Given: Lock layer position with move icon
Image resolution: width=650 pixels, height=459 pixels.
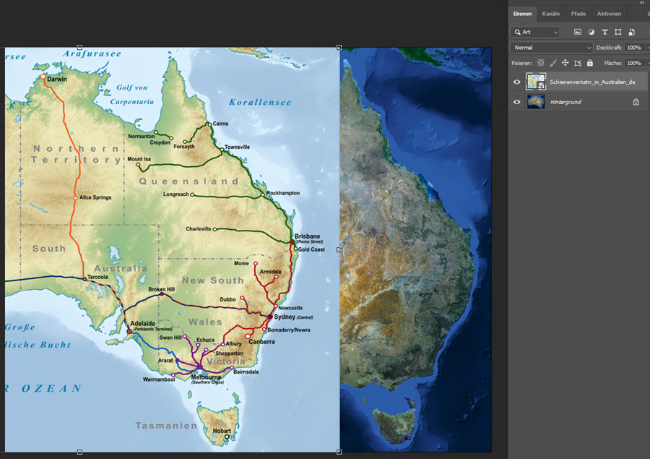Looking at the screenshot, I should click(565, 63).
